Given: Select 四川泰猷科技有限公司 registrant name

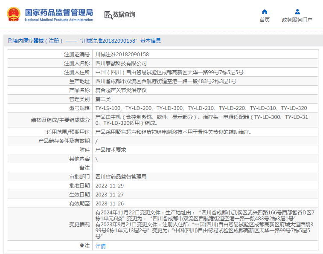Looking at the screenshot, I should pyautogui.click(x=121, y=63).
